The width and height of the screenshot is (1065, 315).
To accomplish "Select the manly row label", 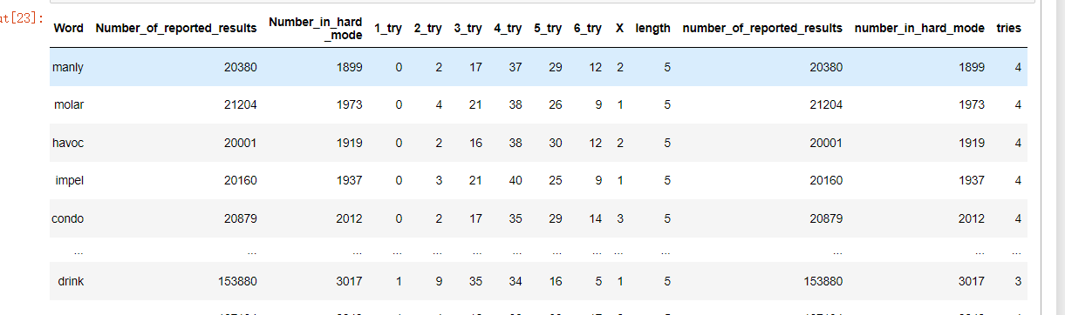I will click(x=68, y=67).
